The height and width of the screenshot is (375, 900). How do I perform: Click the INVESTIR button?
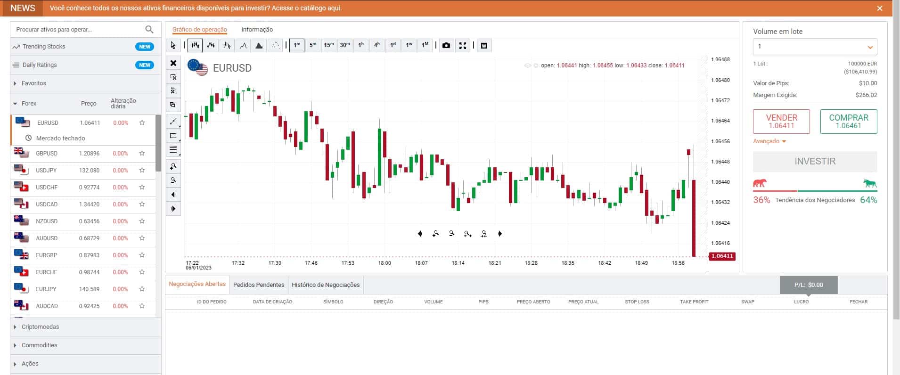pyautogui.click(x=815, y=161)
